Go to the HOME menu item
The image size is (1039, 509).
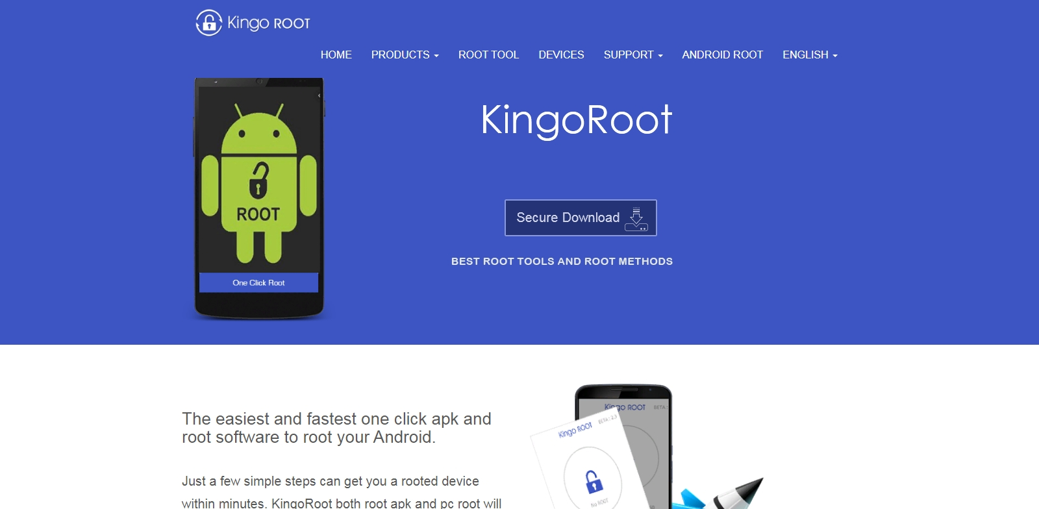[x=336, y=55]
